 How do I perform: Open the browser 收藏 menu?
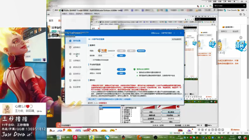(x=220, y=2)
